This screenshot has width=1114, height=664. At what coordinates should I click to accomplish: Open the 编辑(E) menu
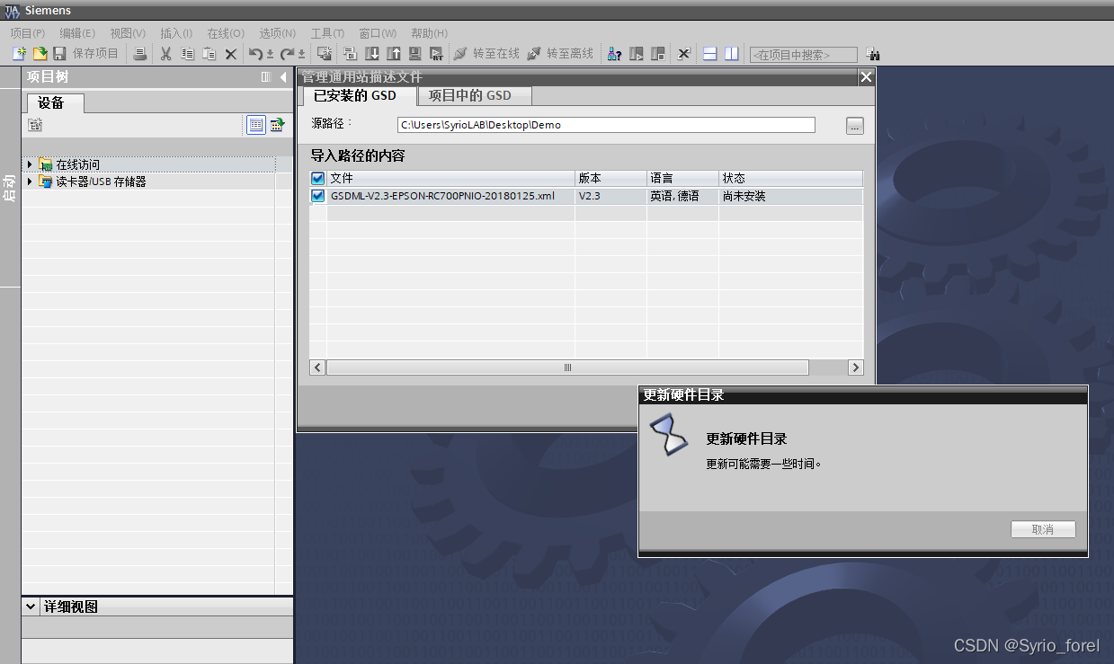[77, 33]
